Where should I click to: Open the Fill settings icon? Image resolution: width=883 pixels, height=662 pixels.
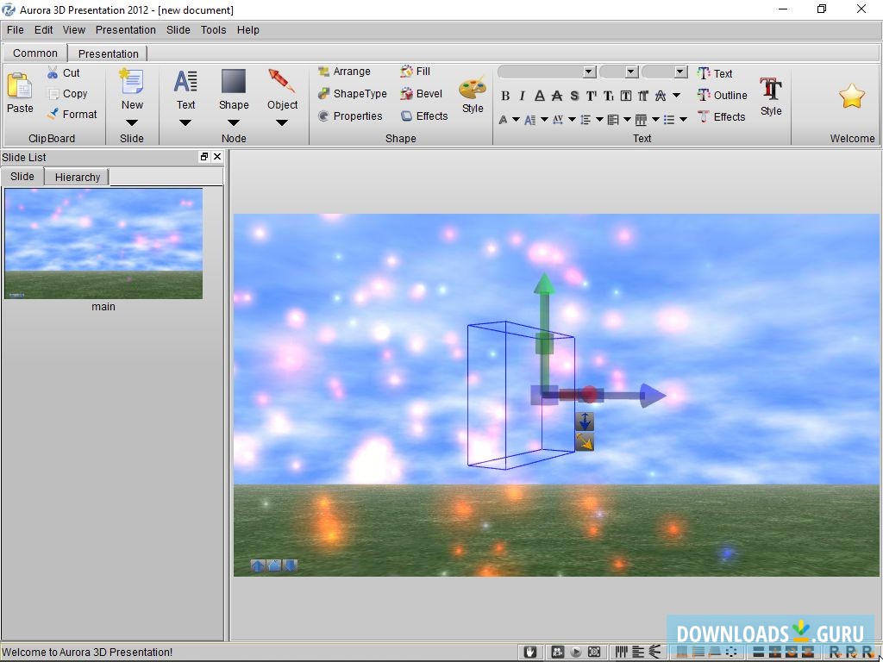click(x=406, y=71)
